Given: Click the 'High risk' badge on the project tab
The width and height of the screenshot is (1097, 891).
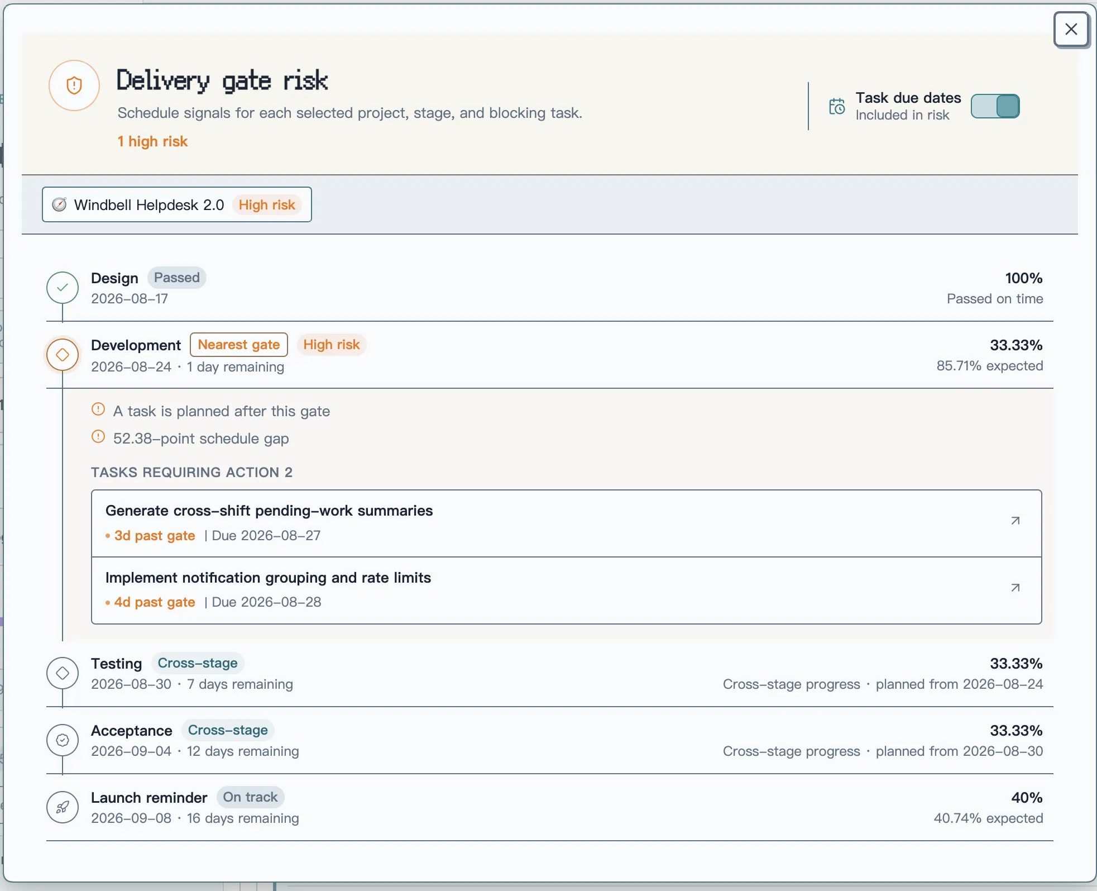Looking at the screenshot, I should (267, 205).
